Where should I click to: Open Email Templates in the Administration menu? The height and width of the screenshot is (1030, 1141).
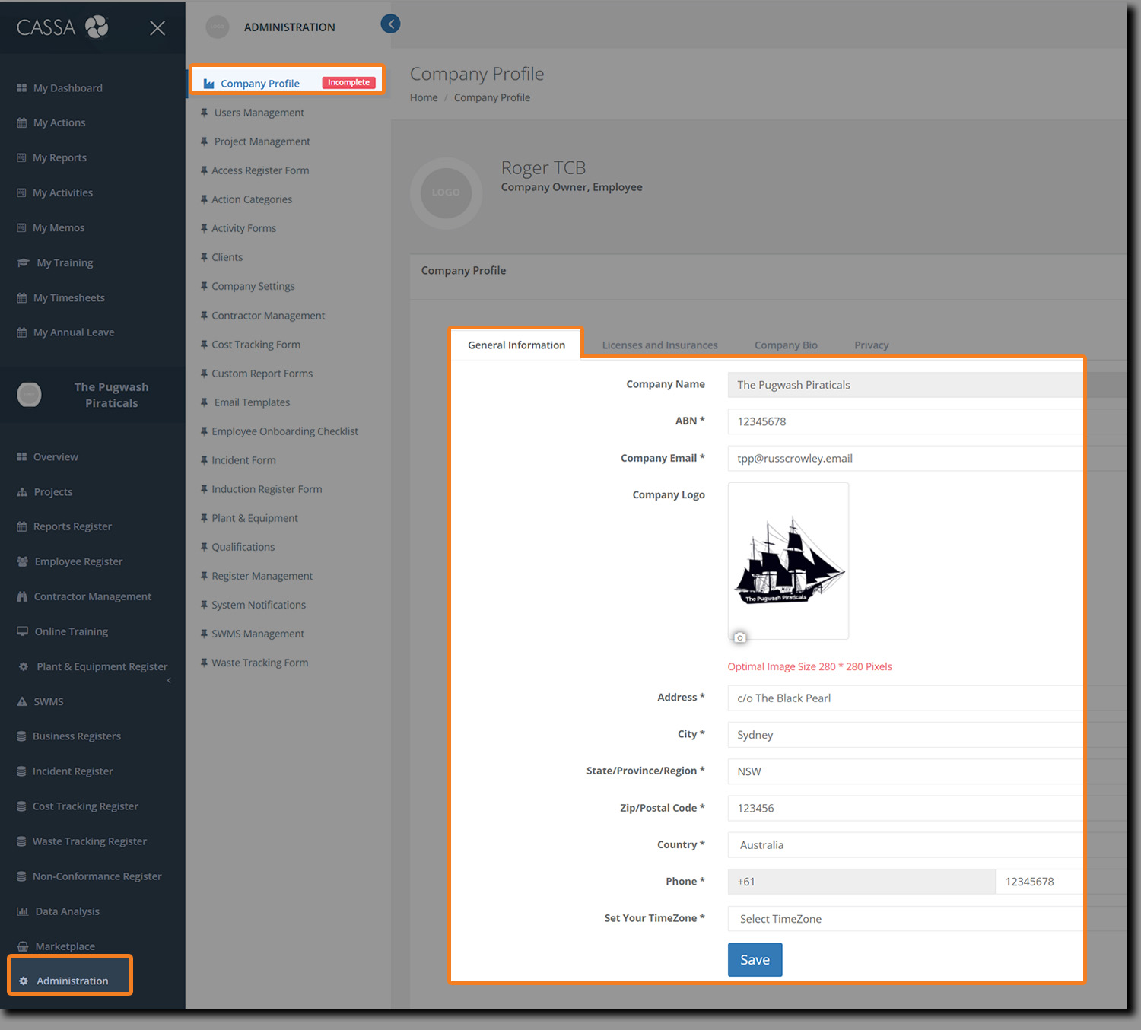(252, 402)
